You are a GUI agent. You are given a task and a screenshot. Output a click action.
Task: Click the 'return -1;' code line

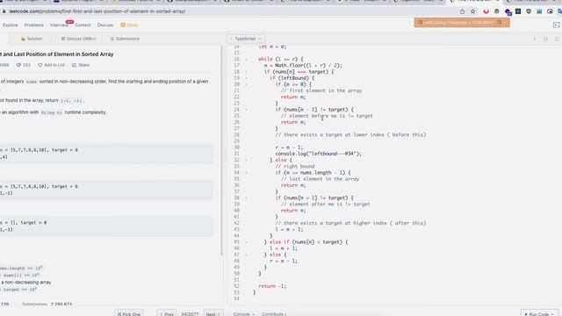point(272,286)
